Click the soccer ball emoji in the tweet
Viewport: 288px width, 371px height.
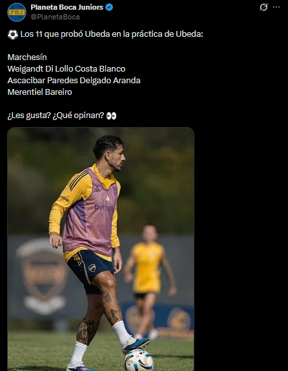pos(12,35)
